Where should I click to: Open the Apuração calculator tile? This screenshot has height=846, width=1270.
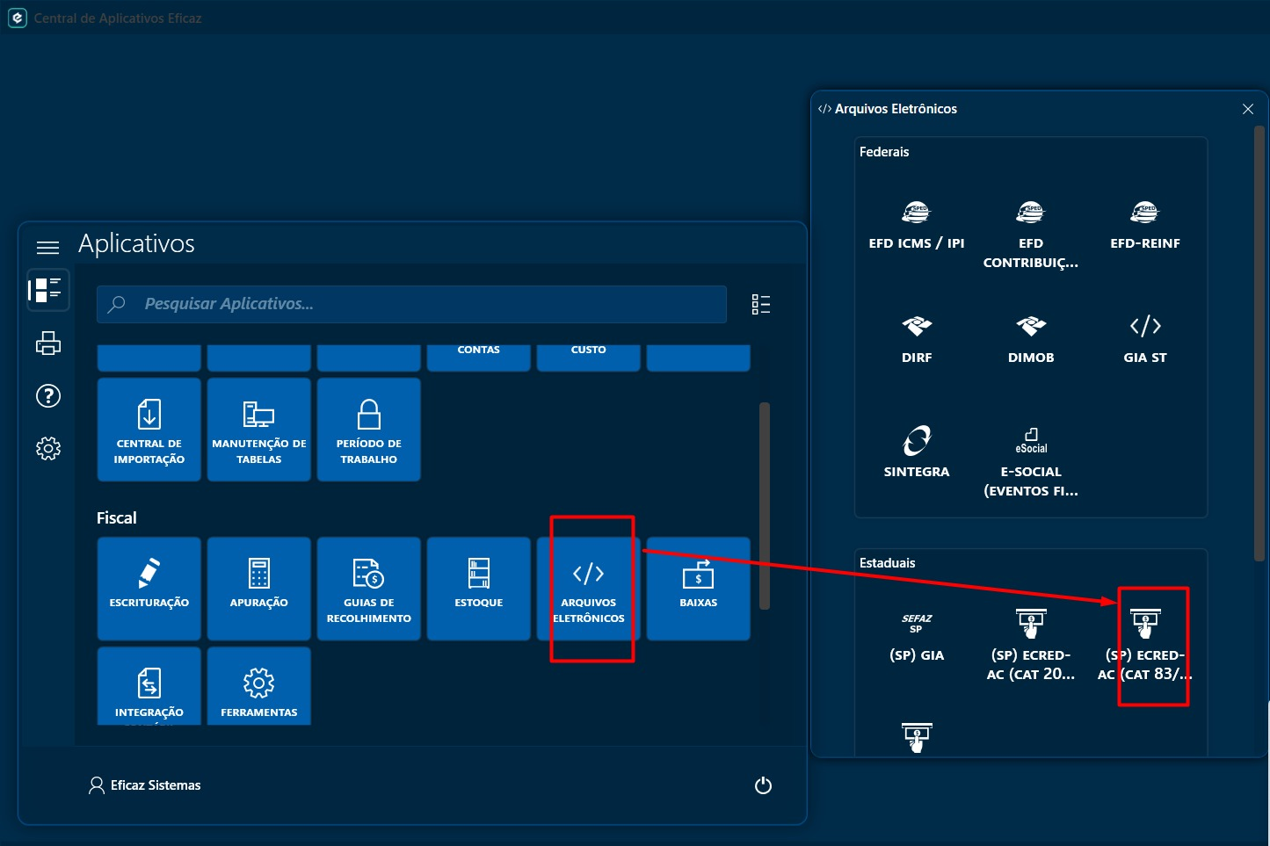258,588
